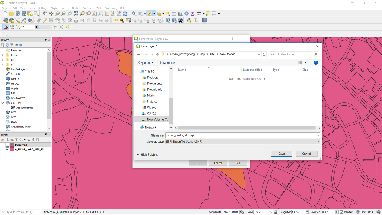Click the Identify Features tool
382x215 pixels.
134,14
